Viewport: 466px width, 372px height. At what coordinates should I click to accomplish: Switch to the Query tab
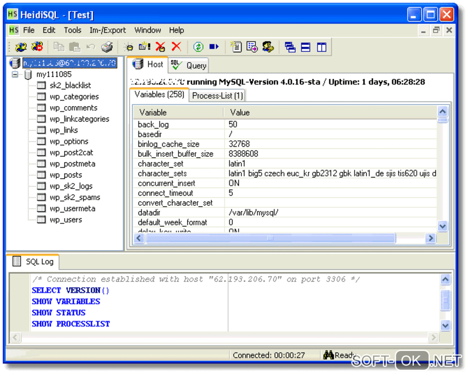[x=189, y=65]
